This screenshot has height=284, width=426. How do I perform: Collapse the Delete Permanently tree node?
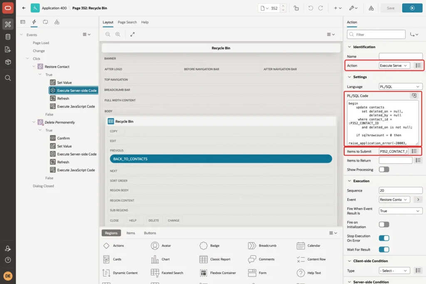[x=34, y=122]
